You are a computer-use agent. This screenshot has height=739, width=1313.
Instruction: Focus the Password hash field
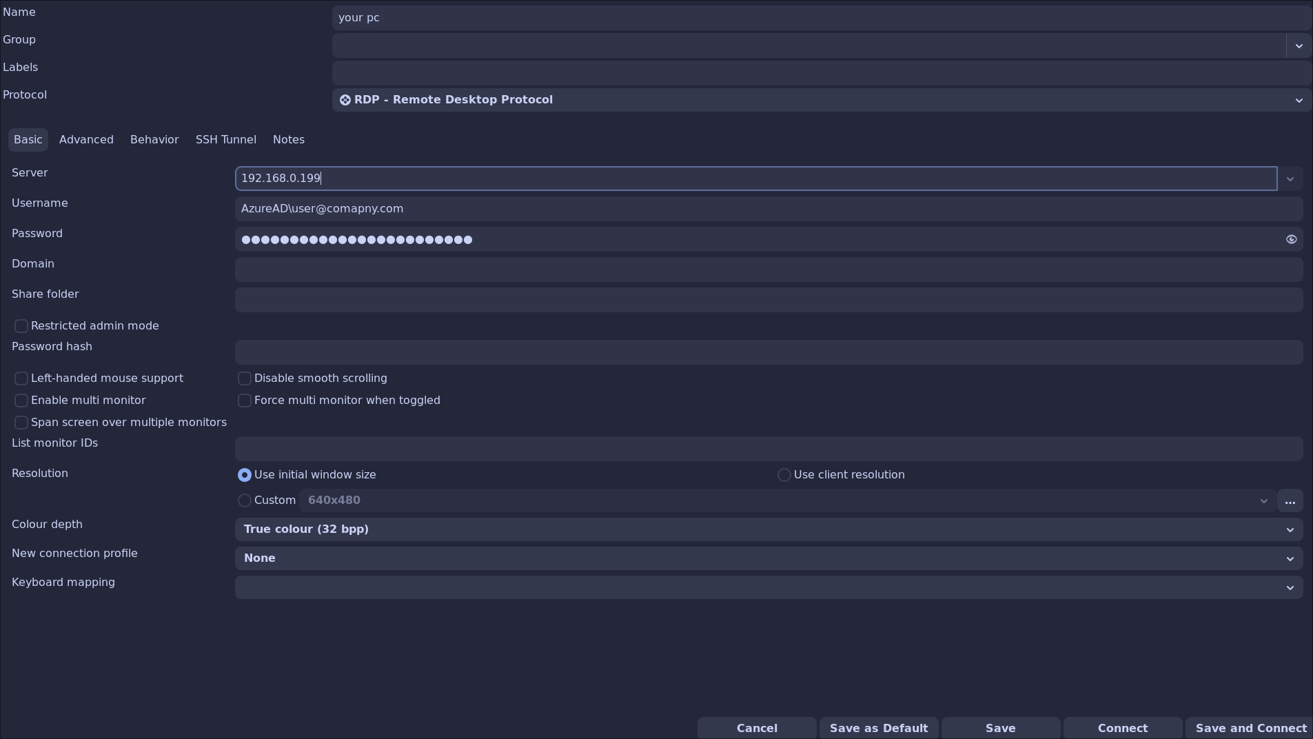pyautogui.click(x=769, y=352)
